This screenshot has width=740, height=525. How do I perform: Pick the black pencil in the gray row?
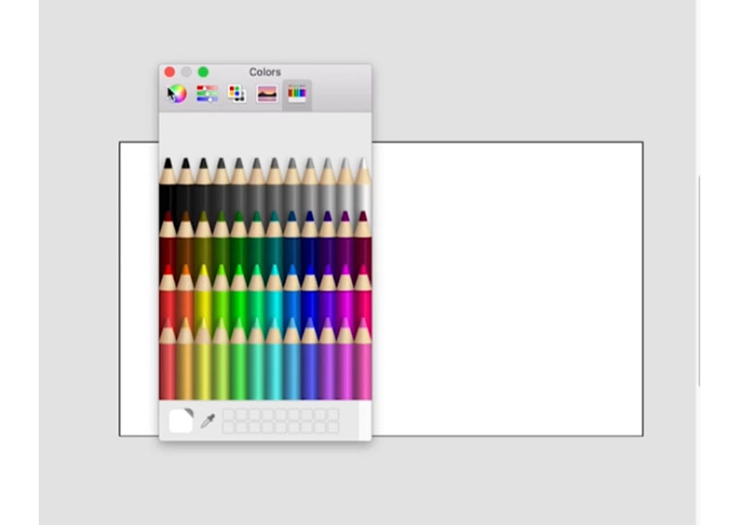coord(168,189)
